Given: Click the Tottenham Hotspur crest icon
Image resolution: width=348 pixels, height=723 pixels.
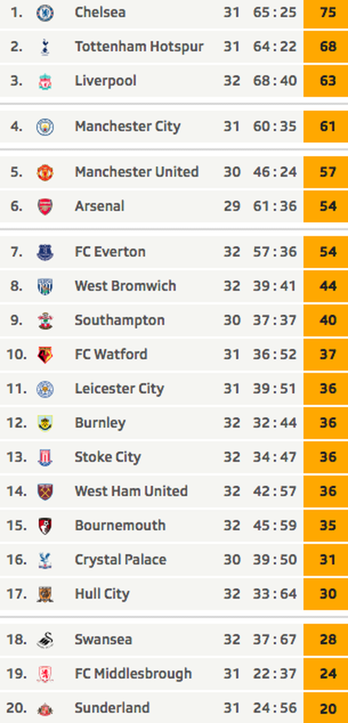Looking at the screenshot, I should (x=45, y=47).
